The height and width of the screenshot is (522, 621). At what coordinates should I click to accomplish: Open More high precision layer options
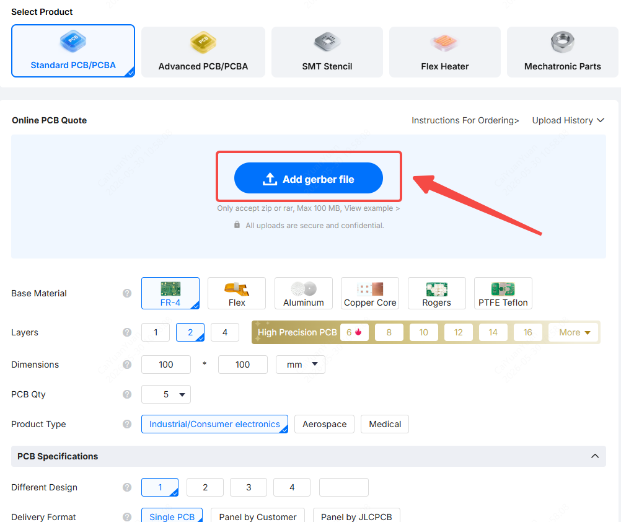click(x=575, y=332)
